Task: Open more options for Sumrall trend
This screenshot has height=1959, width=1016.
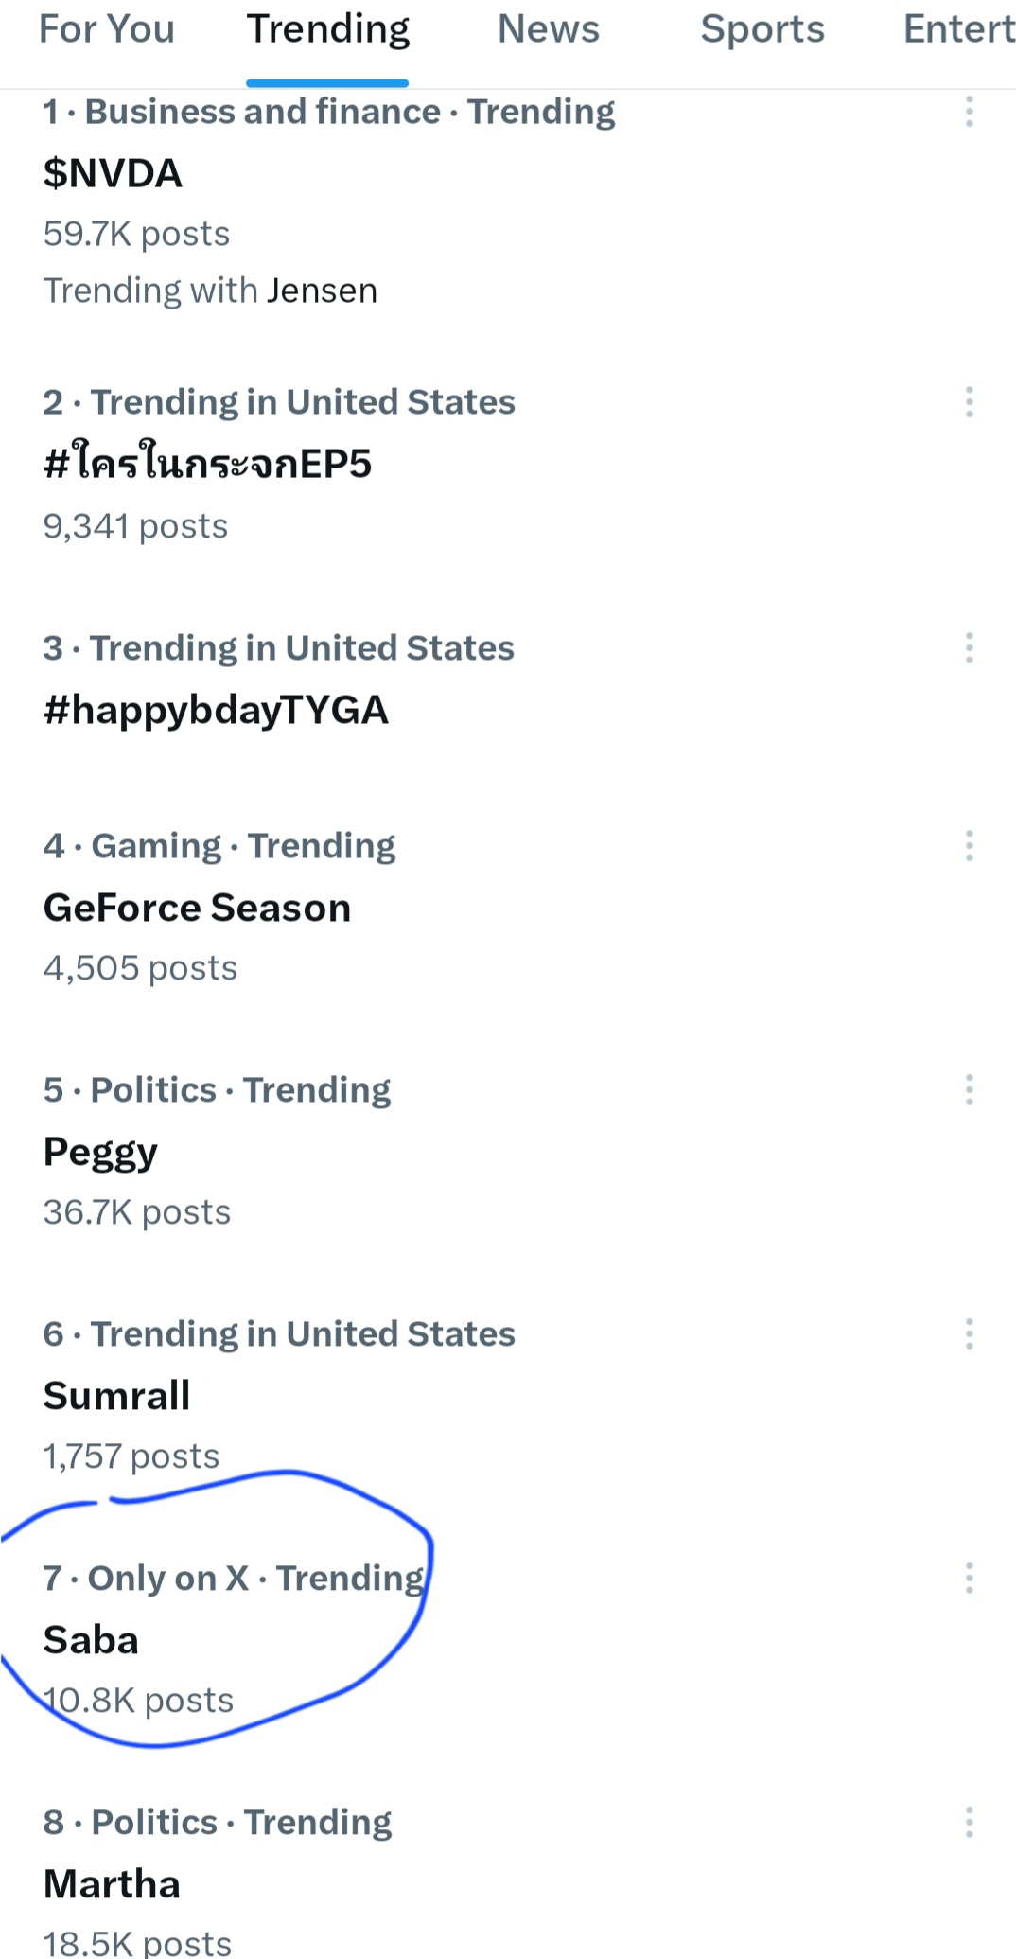Action: point(969,1333)
